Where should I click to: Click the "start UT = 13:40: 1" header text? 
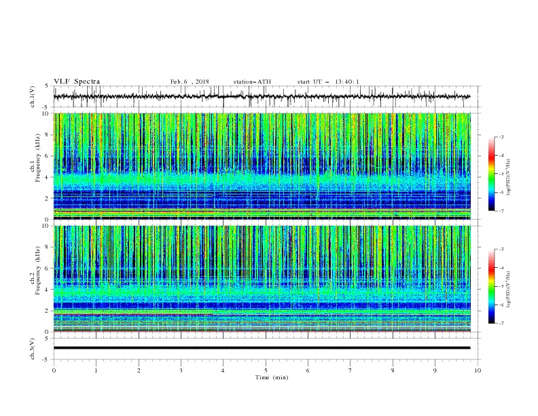click(x=328, y=82)
